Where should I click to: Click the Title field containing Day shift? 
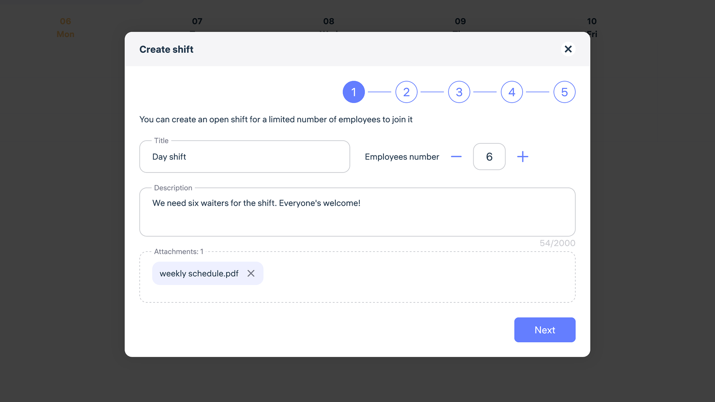[x=245, y=157]
